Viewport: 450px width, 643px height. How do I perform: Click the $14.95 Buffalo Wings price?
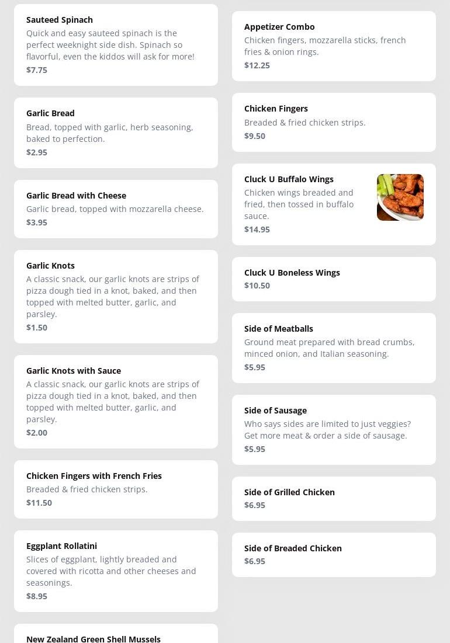point(257,230)
